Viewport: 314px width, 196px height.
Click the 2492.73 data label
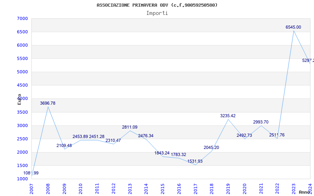coord(244,135)
